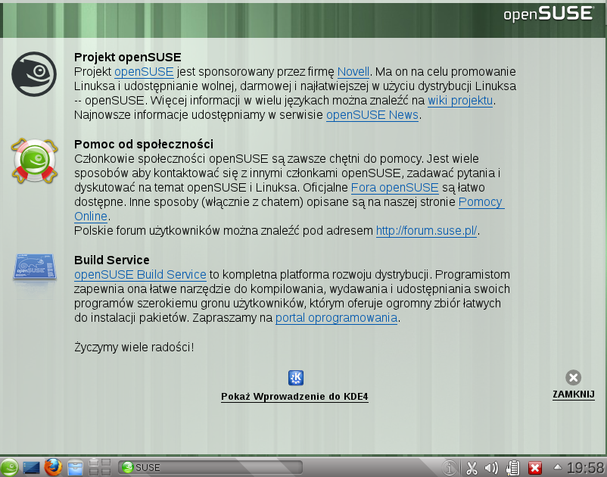
Task: Click the volume speaker tray icon
Action: (491, 468)
